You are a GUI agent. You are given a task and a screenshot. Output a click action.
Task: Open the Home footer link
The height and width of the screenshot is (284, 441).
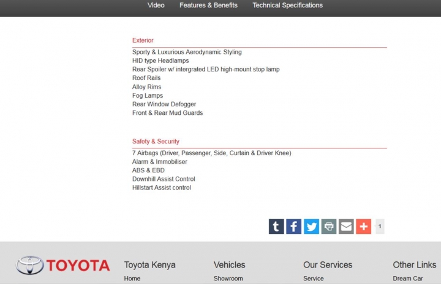[x=132, y=279]
